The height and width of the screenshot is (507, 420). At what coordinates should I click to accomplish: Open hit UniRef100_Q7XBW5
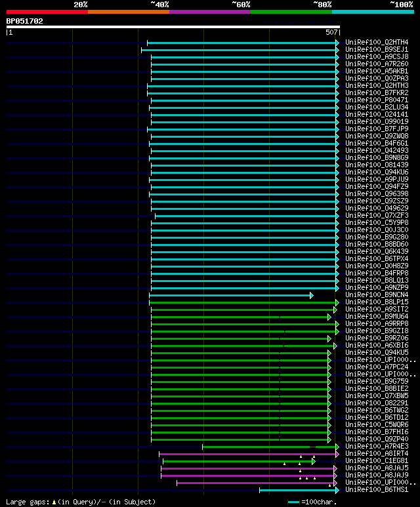(x=377, y=396)
